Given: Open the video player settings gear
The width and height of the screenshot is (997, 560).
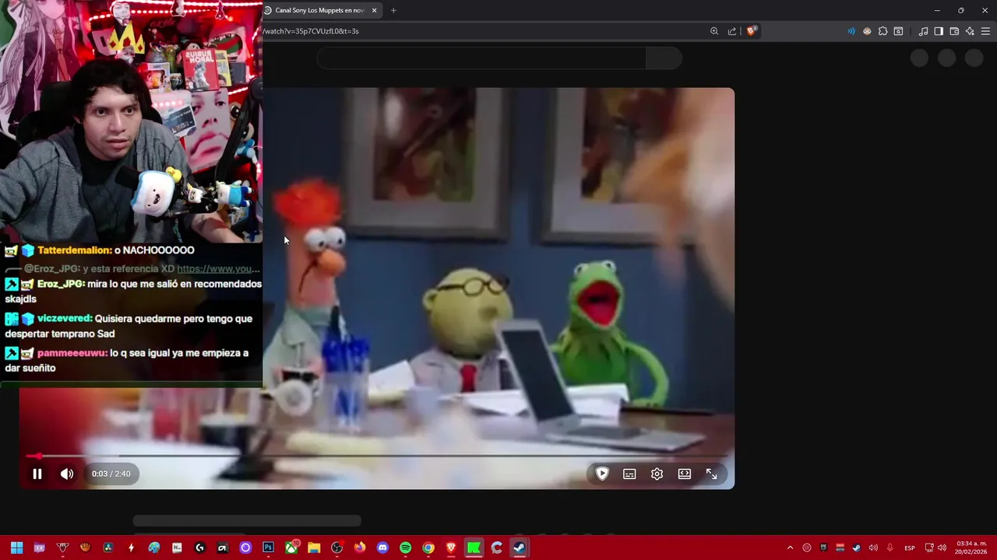Looking at the screenshot, I should (x=657, y=474).
